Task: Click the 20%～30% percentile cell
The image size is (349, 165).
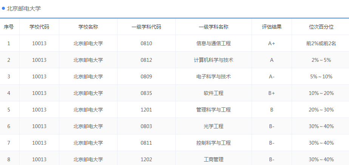Action: tap(321, 110)
